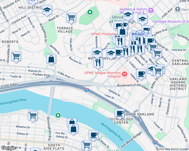Select the Oak Hill Dr street label
Image resolution: width=189 pixels, height=151 pixels.
coord(71,45)
